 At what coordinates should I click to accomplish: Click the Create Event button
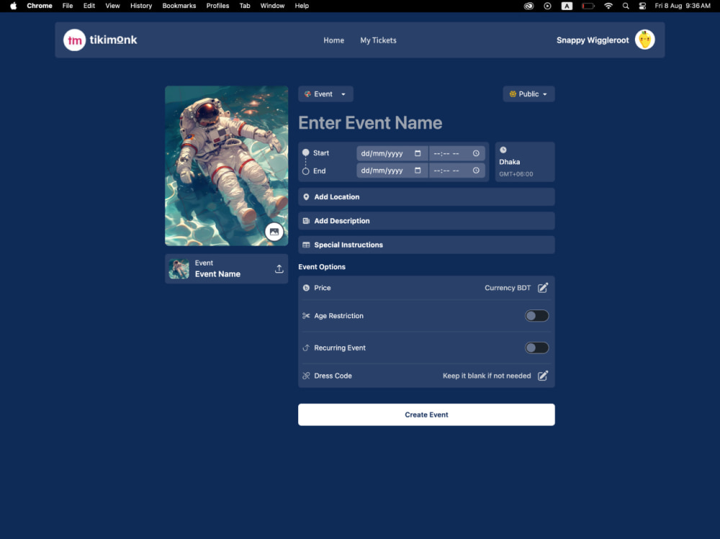(x=426, y=415)
